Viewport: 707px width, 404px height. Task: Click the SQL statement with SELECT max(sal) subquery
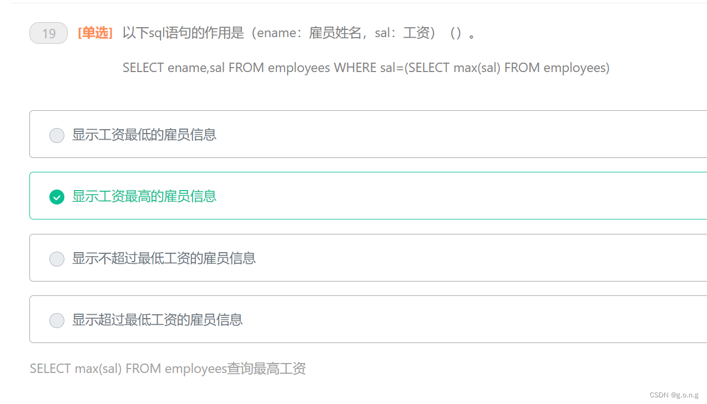[x=365, y=68]
